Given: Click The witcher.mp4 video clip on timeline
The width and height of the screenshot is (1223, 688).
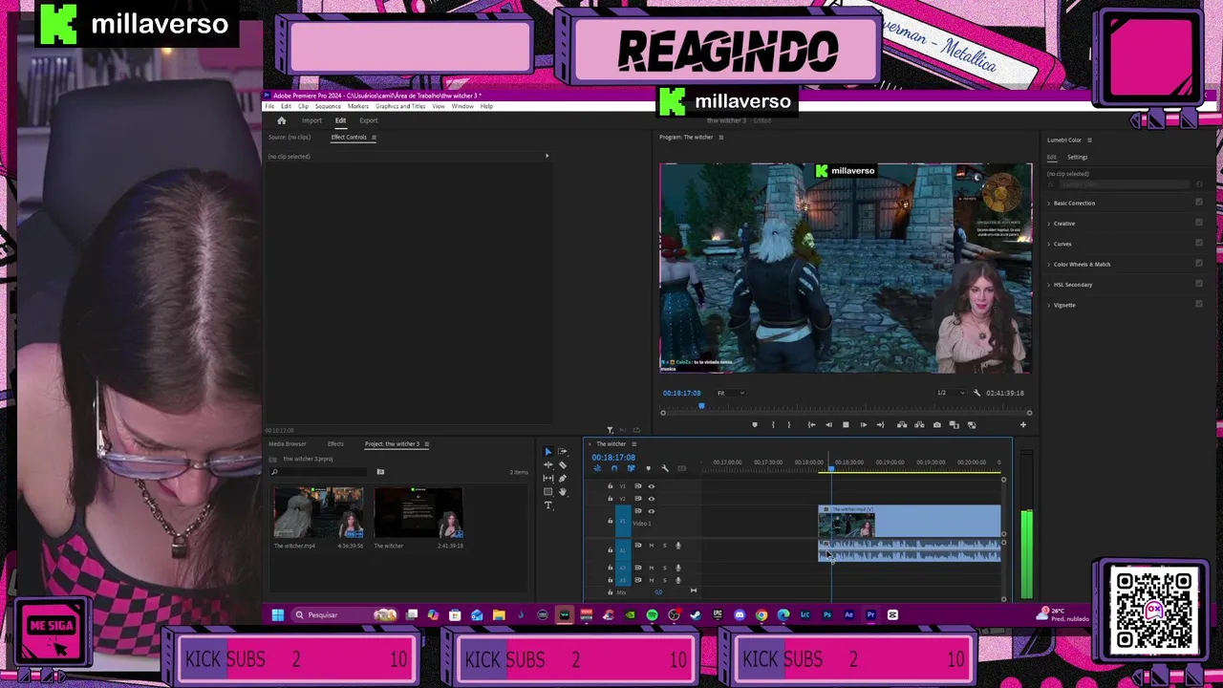Looking at the screenshot, I should pyautogui.click(x=910, y=523).
